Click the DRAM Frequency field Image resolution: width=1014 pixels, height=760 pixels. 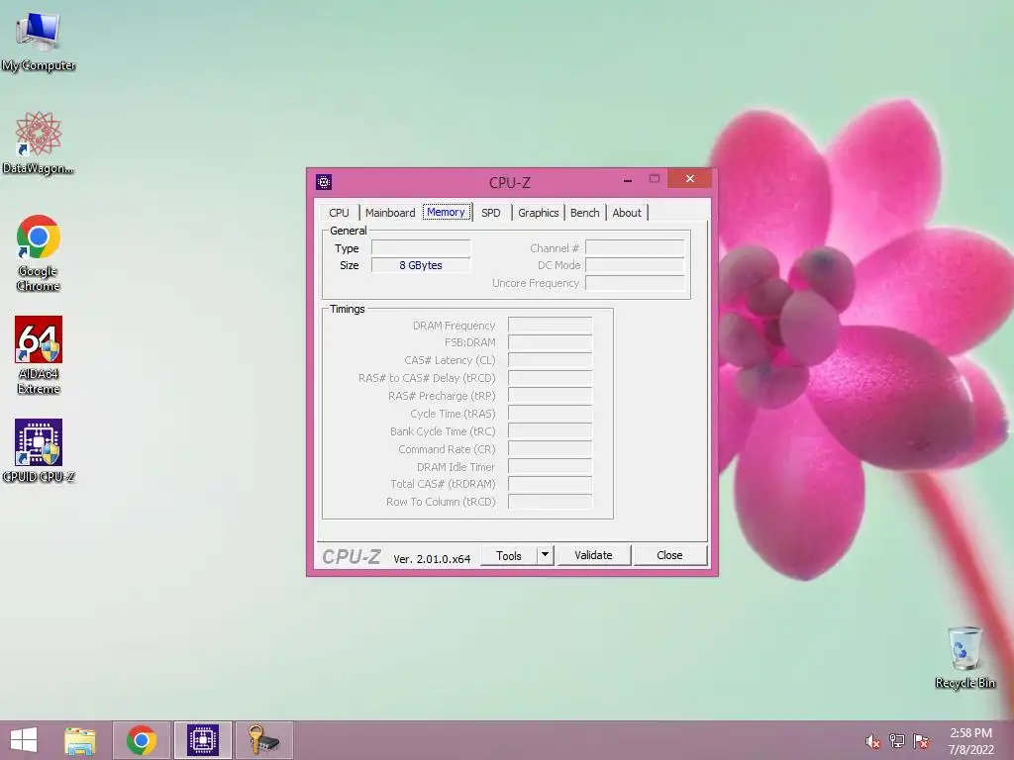tap(551, 325)
